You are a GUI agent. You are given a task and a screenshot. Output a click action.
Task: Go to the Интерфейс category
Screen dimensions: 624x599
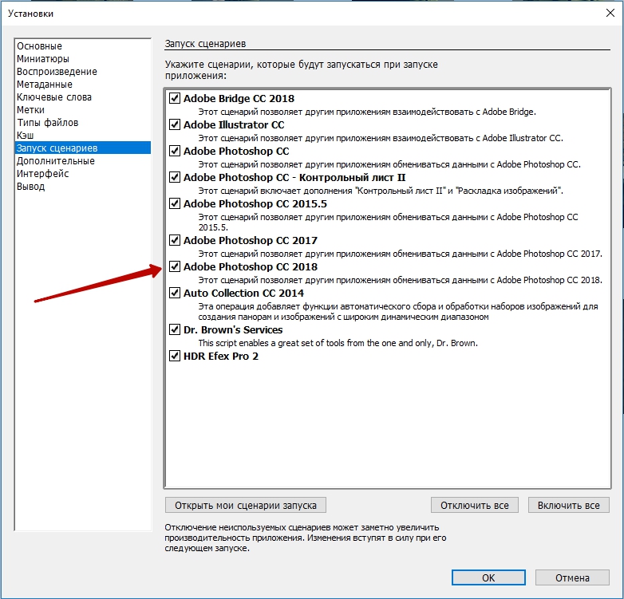(83, 173)
